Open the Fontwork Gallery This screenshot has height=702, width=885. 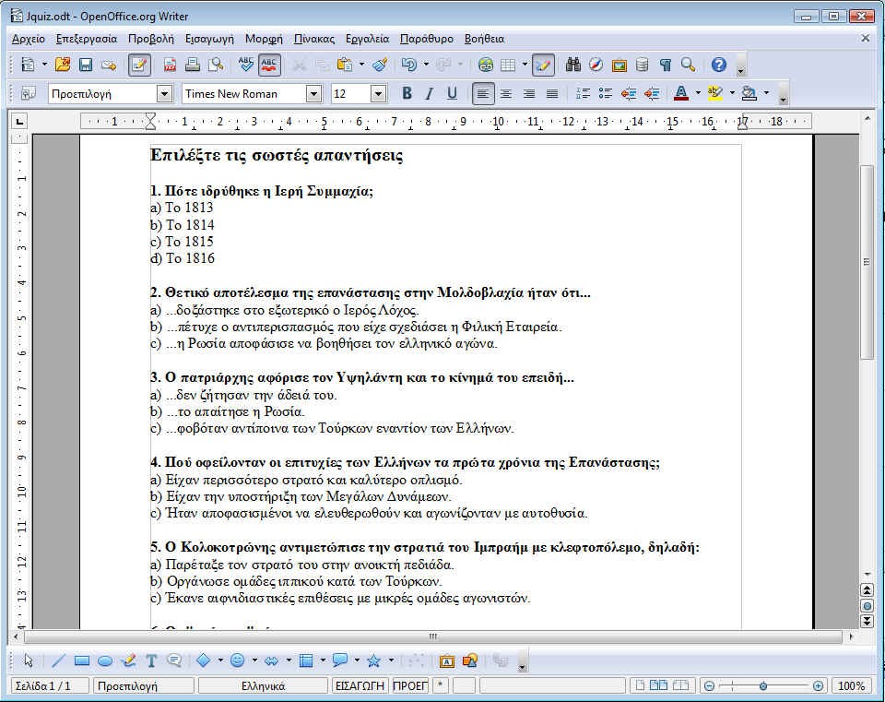[x=446, y=660]
